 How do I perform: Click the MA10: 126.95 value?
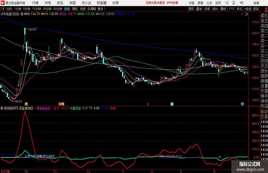(49, 14)
